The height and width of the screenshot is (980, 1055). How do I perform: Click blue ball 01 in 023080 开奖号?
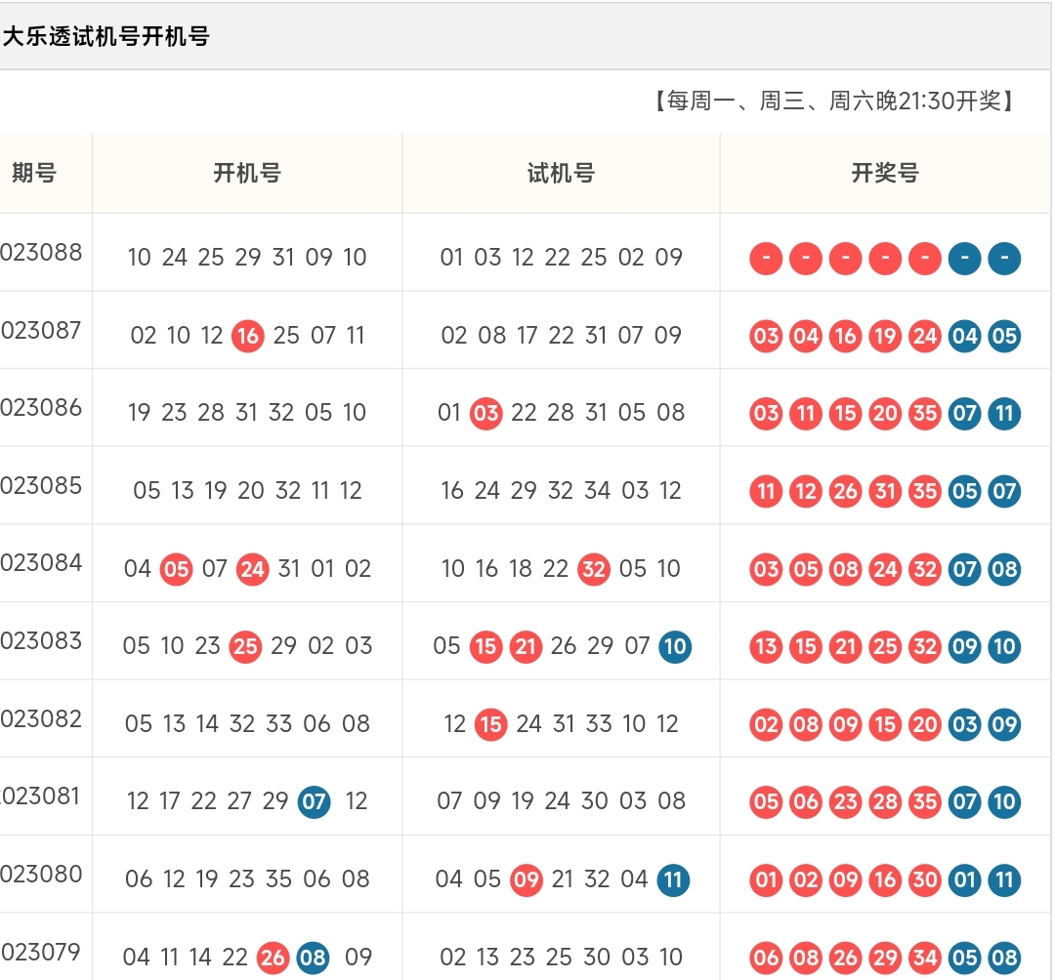(x=964, y=879)
